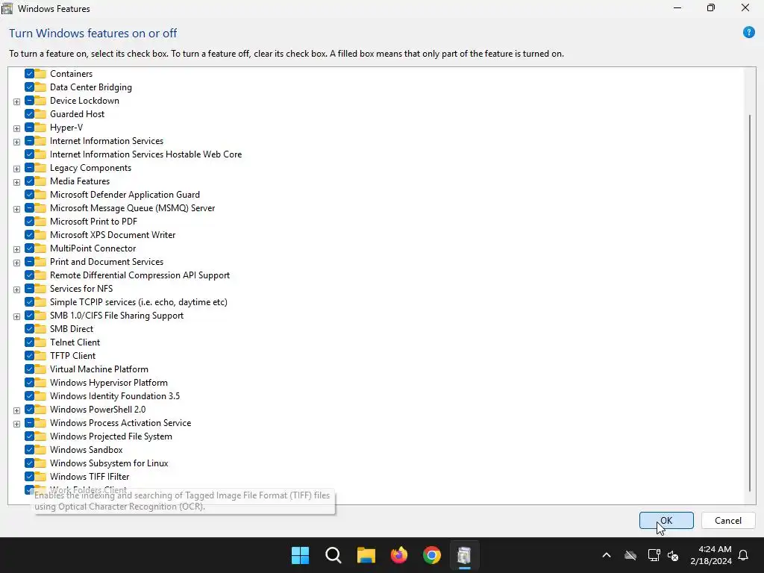
Task: Select Microsoft XPS Document Writer row
Action: 113,235
